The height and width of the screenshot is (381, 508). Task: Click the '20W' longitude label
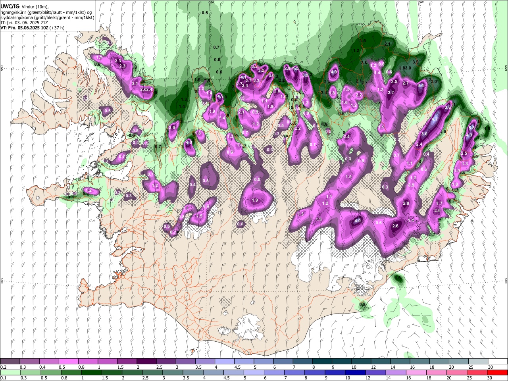pos(211,2)
